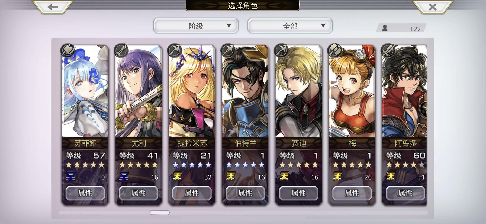The width and height of the screenshot is (486, 224).
Task: Open 属性 for 赛迪
Action: [298, 193]
